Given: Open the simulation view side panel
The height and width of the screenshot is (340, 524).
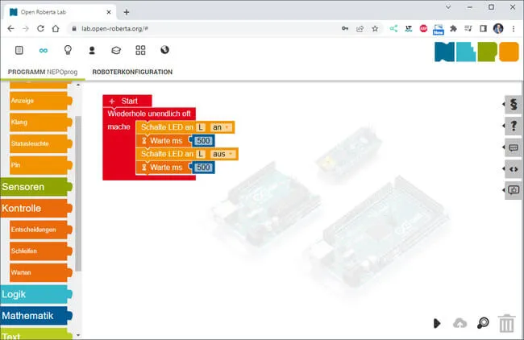Looking at the screenshot, I should click(x=514, y=190).
